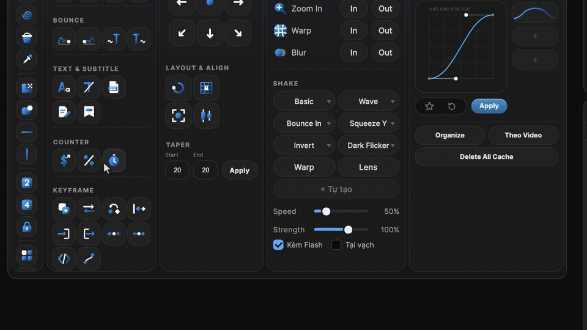Viewport: 587px width, 330px height.
Task: Click the reset curve icon
Action: point(451,106)
